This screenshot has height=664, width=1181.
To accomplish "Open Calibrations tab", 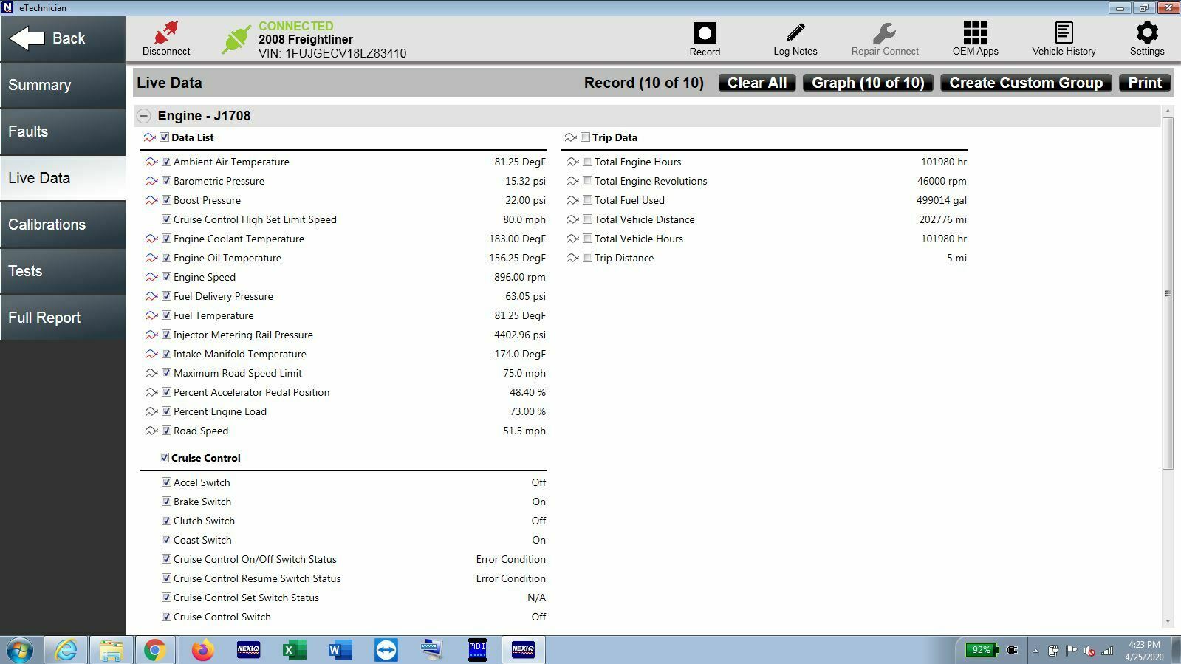I will pyautogui.click(x=63, y=225).
